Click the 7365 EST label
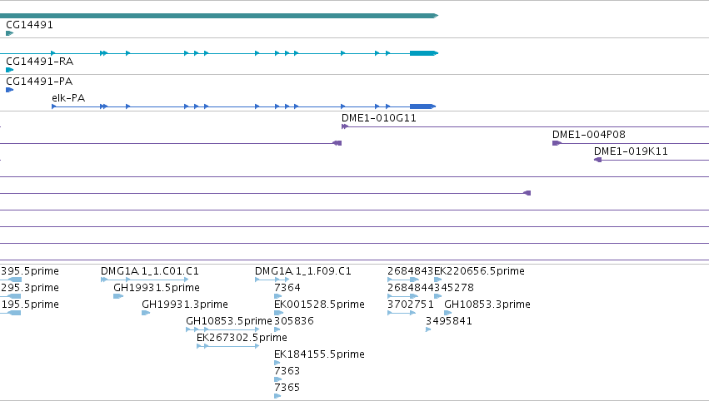 [287, 388]
